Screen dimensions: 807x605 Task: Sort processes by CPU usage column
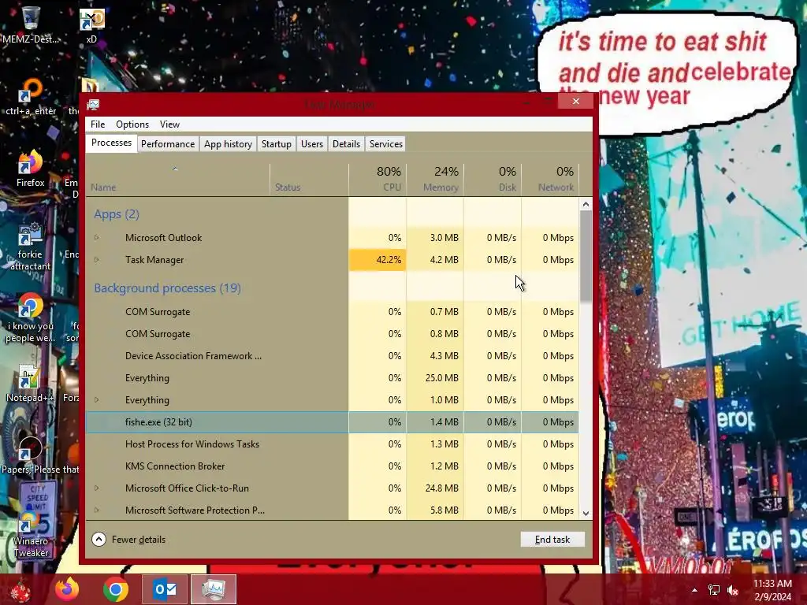(x=377, y=180)
